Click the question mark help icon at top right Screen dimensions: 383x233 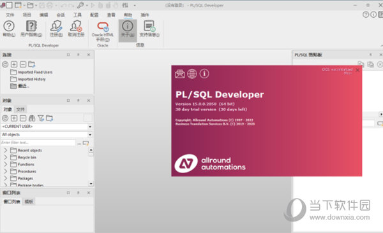pyautogui.click(x=366, y=15)
